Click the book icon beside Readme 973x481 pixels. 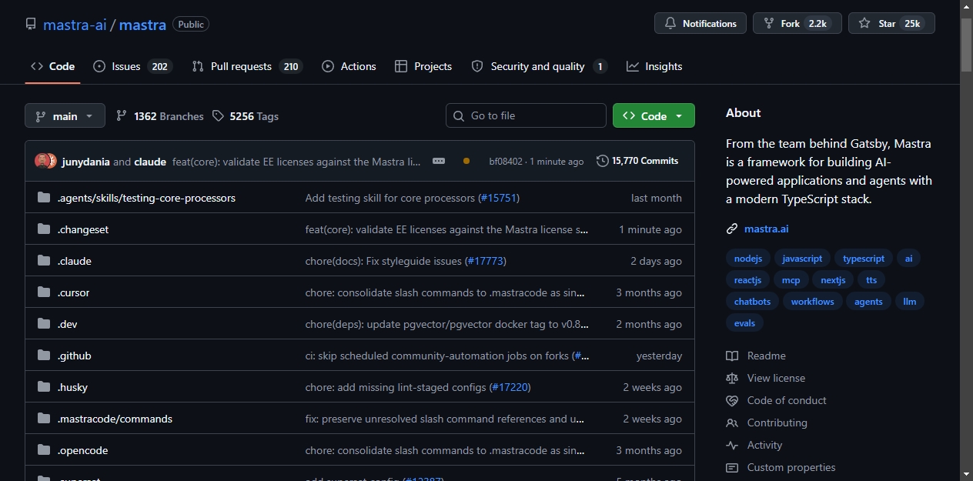(732, 356)
